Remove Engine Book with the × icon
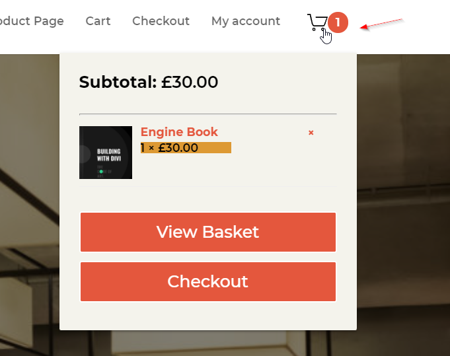This screenshot has width=450, height=356. pyautogui.click(x=311, y=133)
